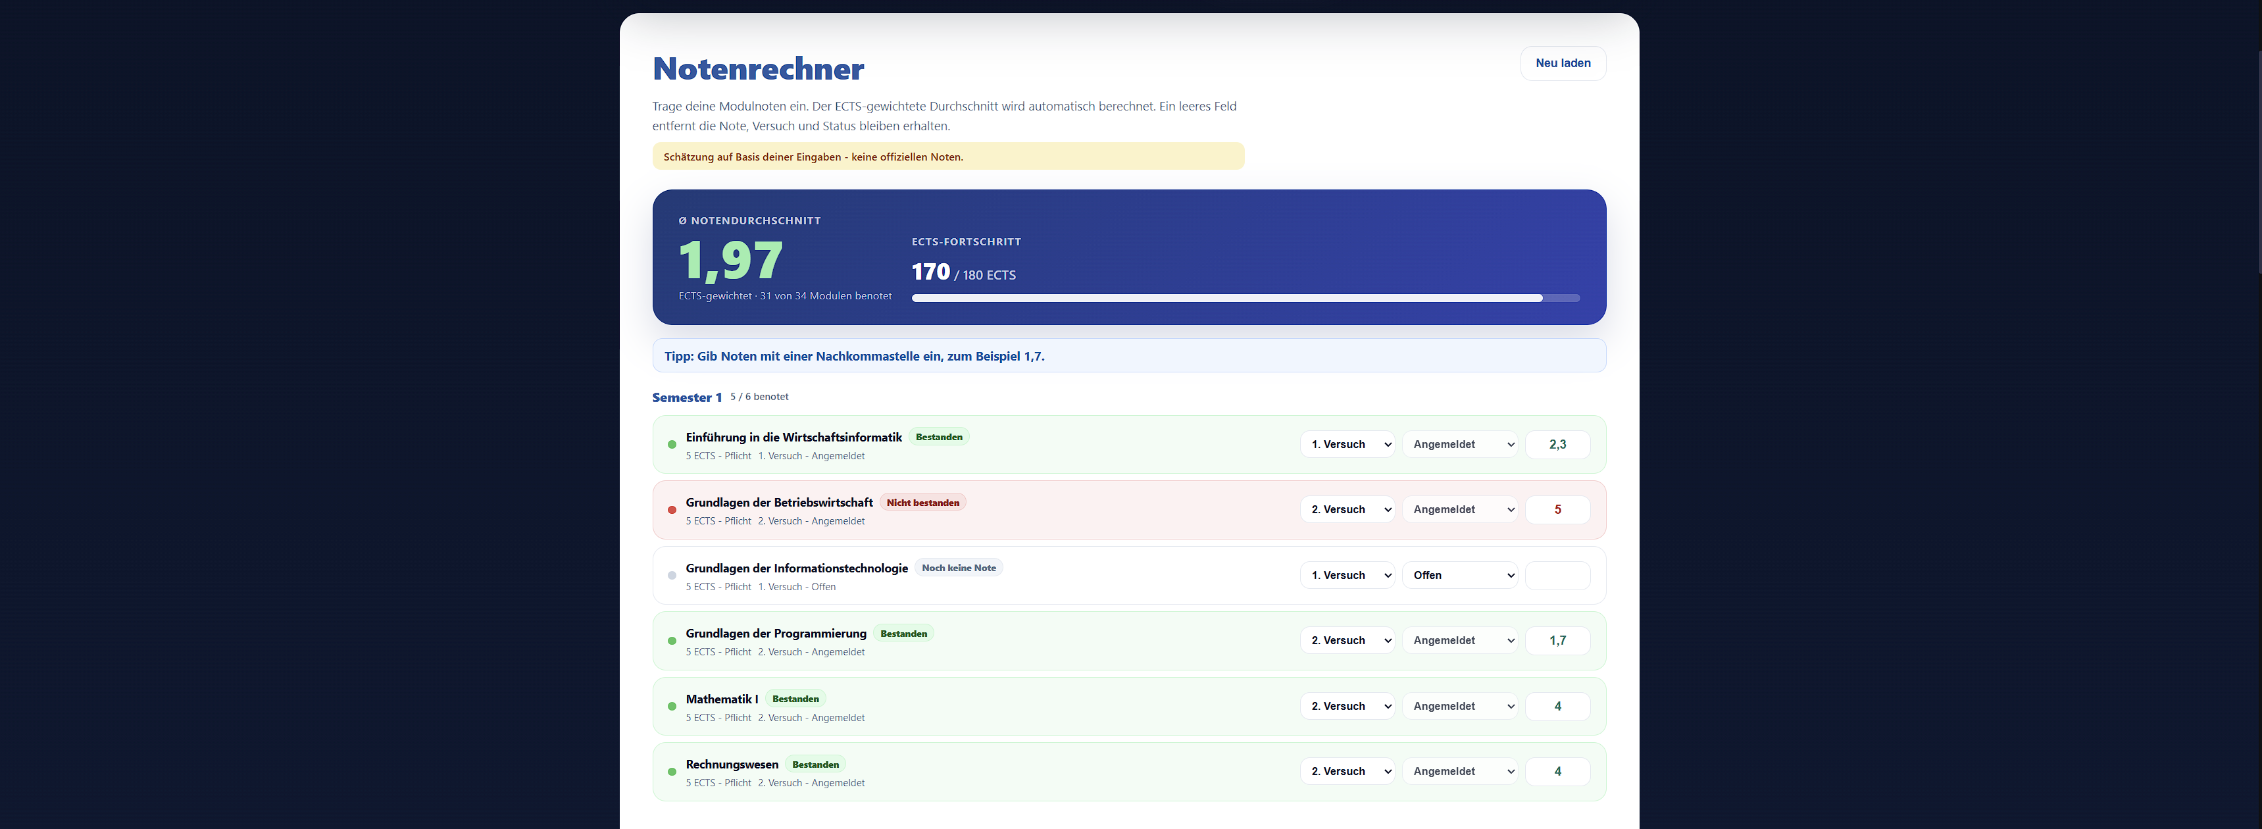
Task: Open Versuch dropdown for Rechnungswesen
Action: [x=1347, y=771]
